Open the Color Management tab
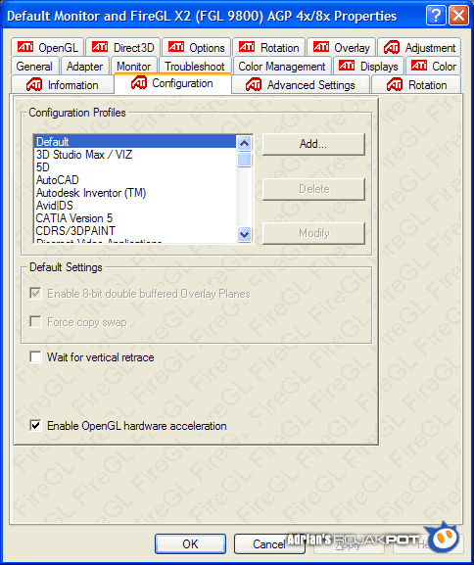Viewport: 474px width, 565px height. coord(282,67)
